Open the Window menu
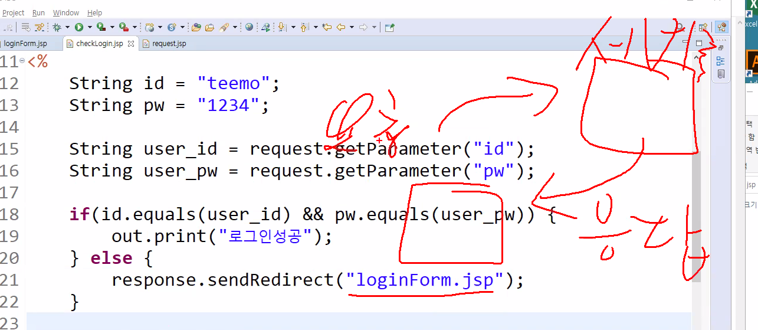This screenshot has height=330, width=758. point(66,12)
